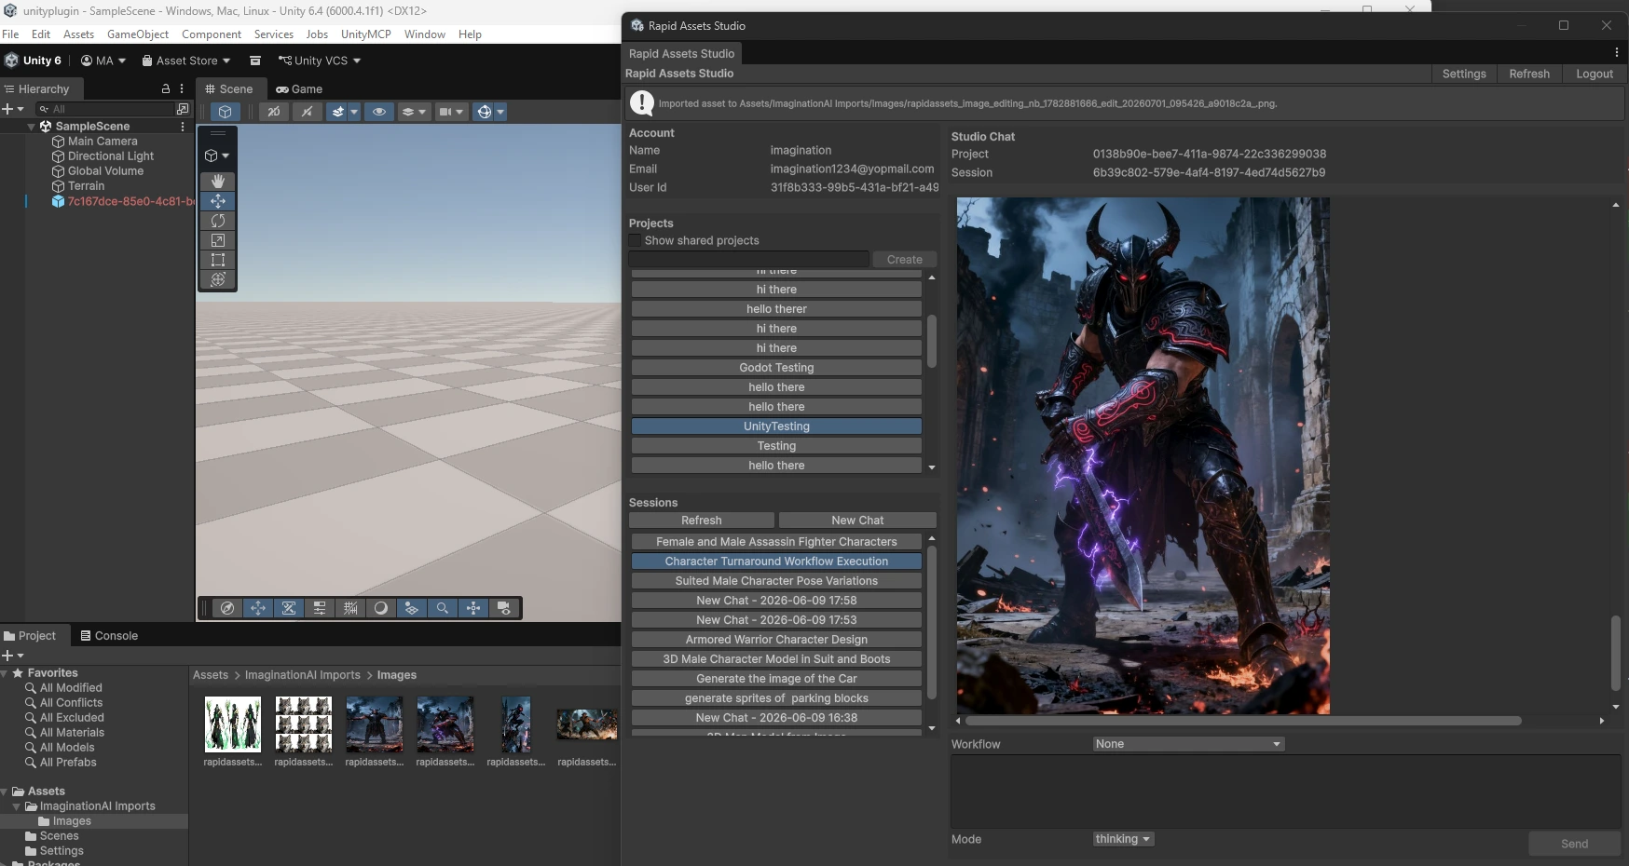
Task: Switch to the Console tab
Action: tap(109, 636)
